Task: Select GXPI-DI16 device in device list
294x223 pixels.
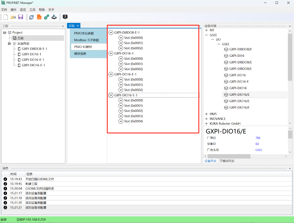Action: point(237,56)
